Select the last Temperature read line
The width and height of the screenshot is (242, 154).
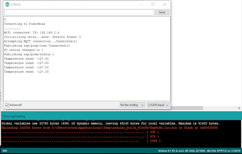tap(26, 71)
